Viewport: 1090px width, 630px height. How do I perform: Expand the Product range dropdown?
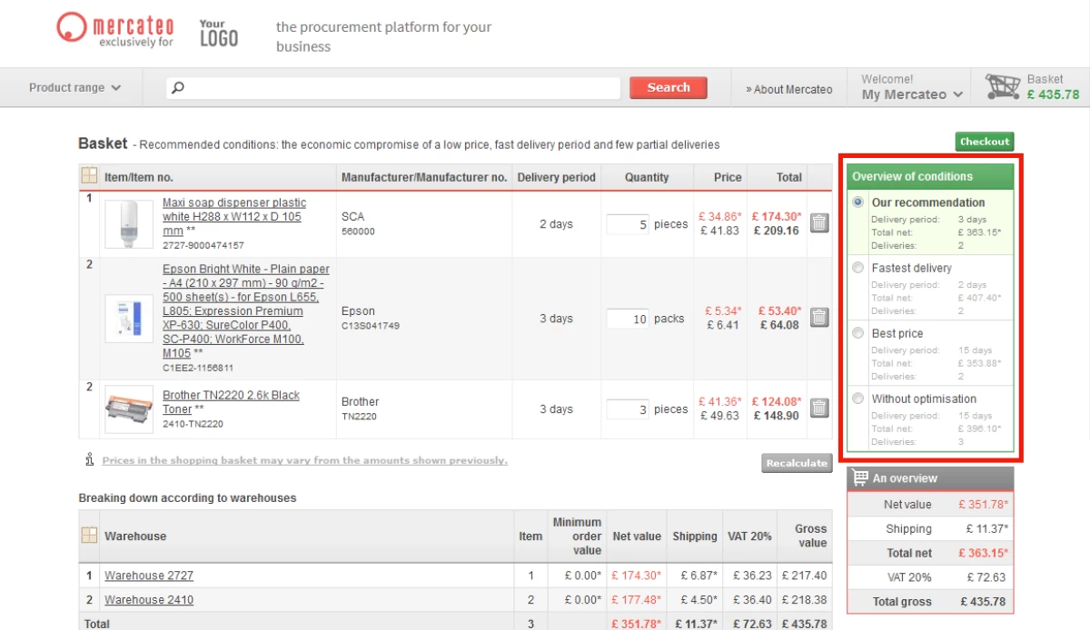click(74, 88)
